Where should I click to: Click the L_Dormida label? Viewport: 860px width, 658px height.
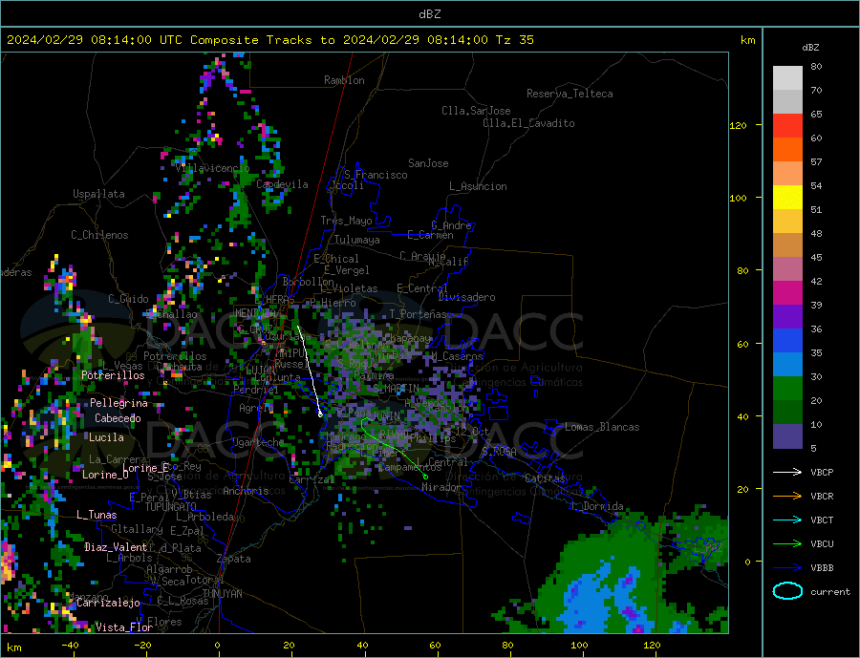pyautogui.click(x=598, y=505)
